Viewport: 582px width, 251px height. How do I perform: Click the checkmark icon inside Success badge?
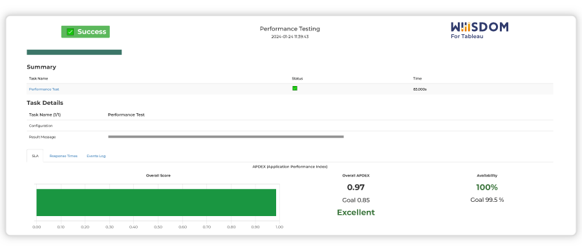pyautogui.click(x=70, y=32)
